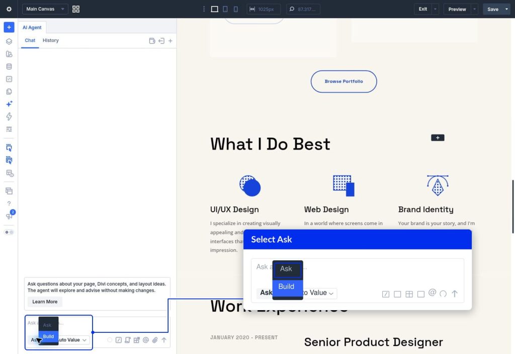
Task: Click the Save button
Action: [493, 9]
